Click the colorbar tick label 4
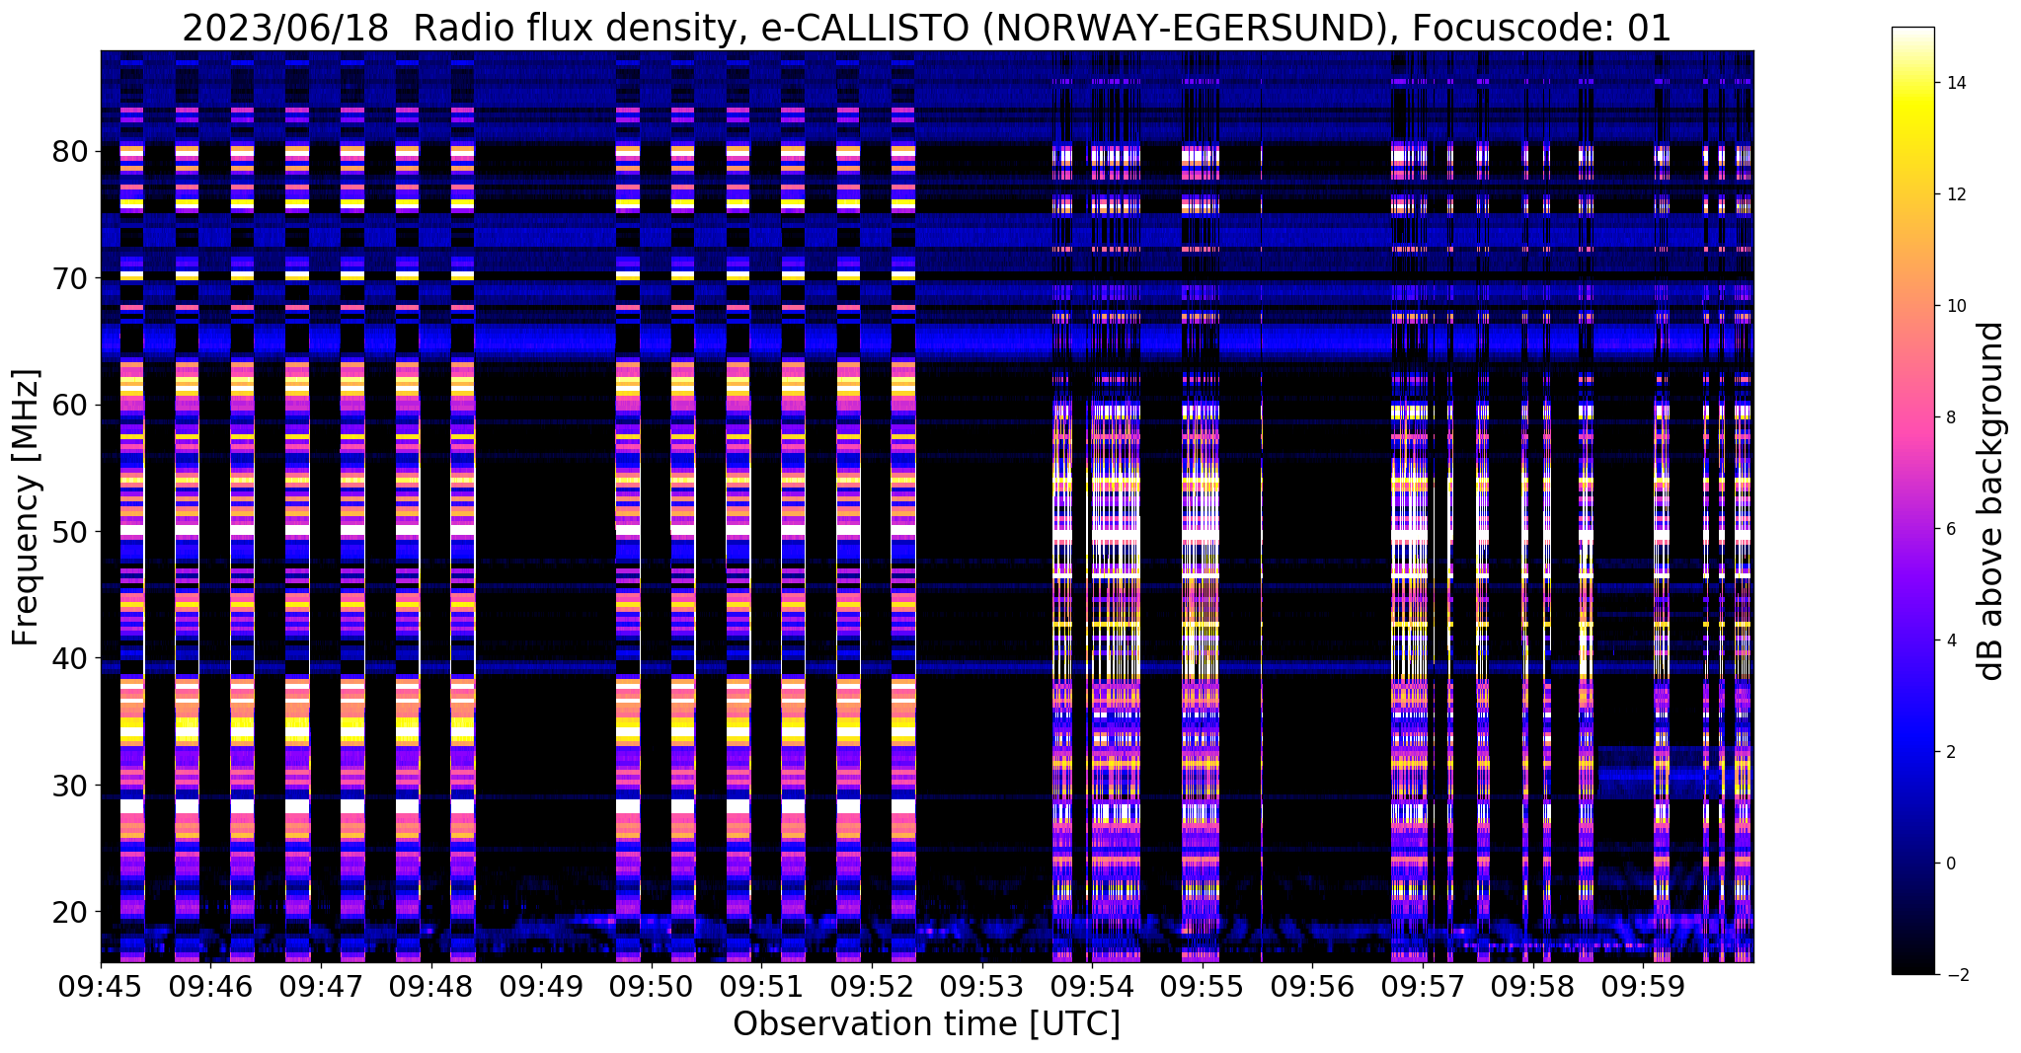The height and width of the screenshot is (1053, 2021). pyautogui.click(x=1950, y=640)
